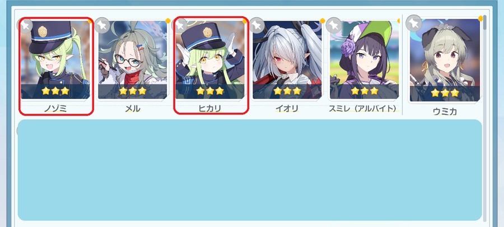Image resolution: width=504 pixels, height=227 pixels.
Task: Toggle the pin on イオリ card
Action: [x=257, y=25]
